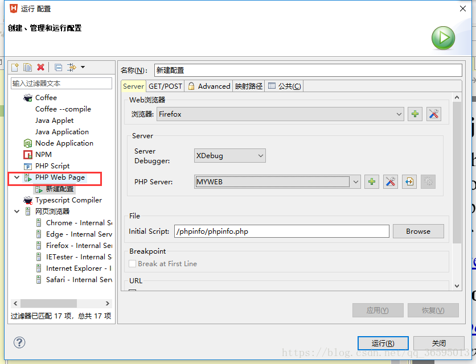476x364 pixels.
Task: Select Chrome - Internal Server item
Action: [79, 223]
